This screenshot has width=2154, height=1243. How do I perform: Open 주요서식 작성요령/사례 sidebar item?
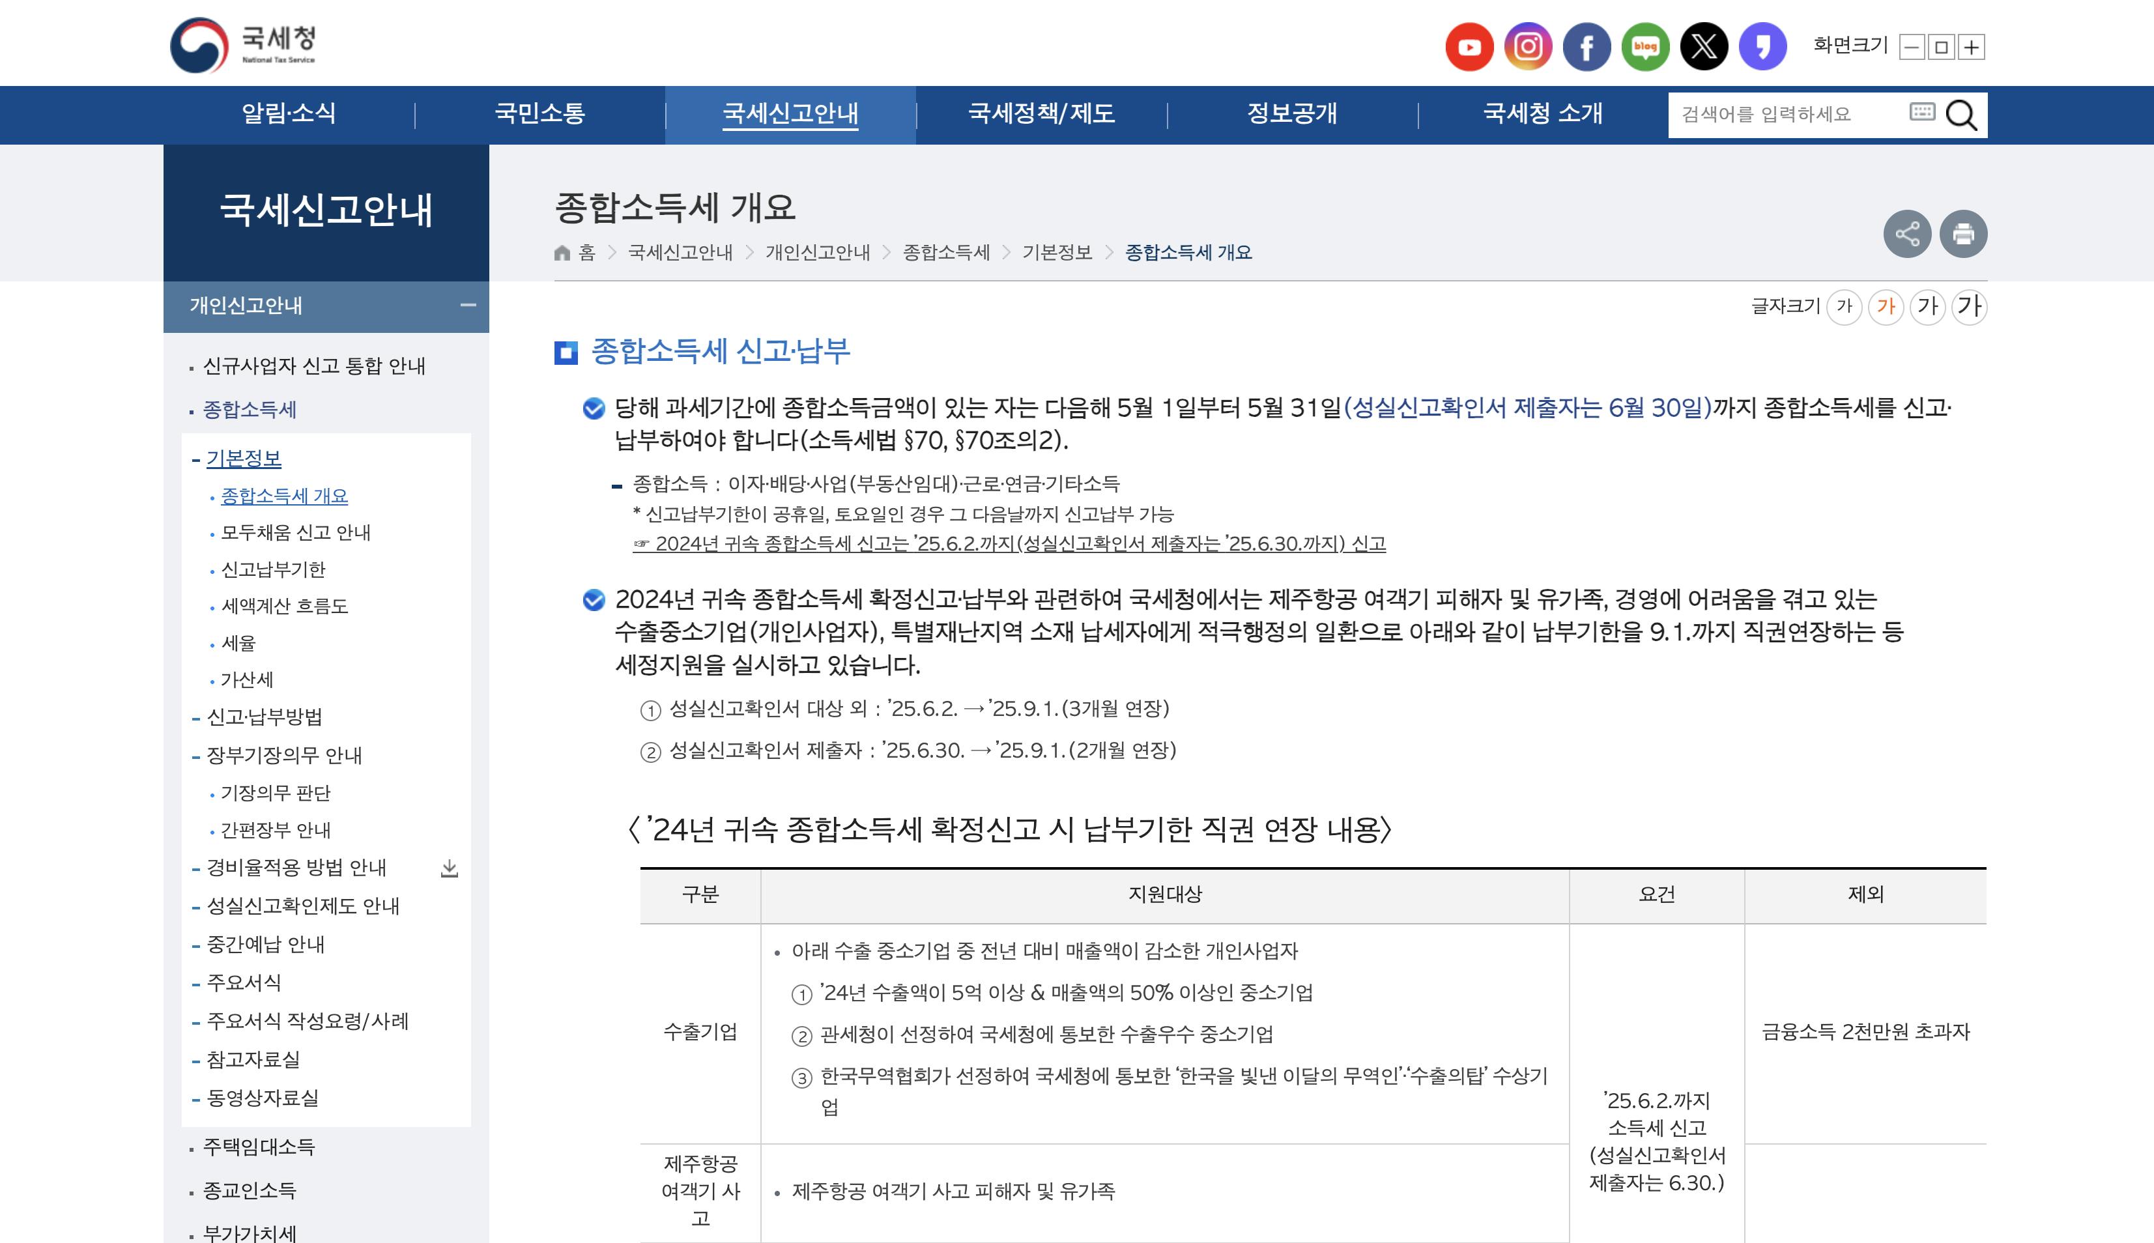click(x=308, y=1021)
